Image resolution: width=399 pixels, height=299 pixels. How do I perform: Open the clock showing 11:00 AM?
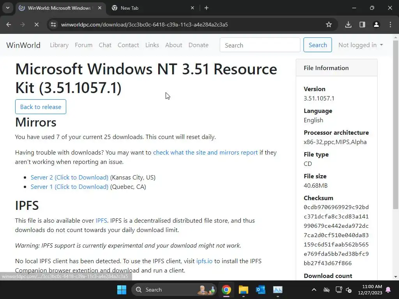coord(370,290)
